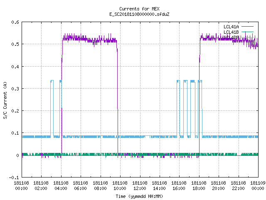Viewport: 266px width, 200px height.
Task: Click the -0.1 y-axis tick value
Action: 14,177
